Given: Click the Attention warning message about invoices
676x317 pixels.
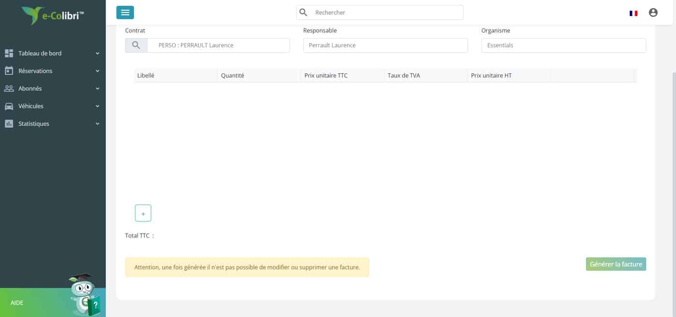Looking at the screenshot, I should coord(247,267).
